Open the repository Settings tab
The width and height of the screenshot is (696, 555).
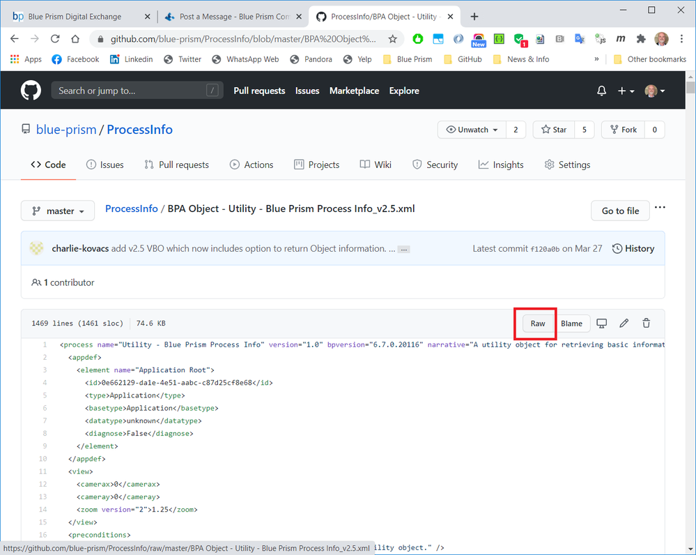pyautogui.click(x=567, y=165)
